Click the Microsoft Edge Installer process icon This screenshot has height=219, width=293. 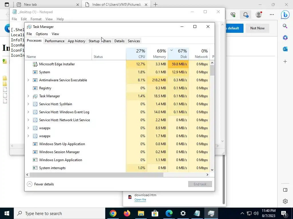click(35, 64)
